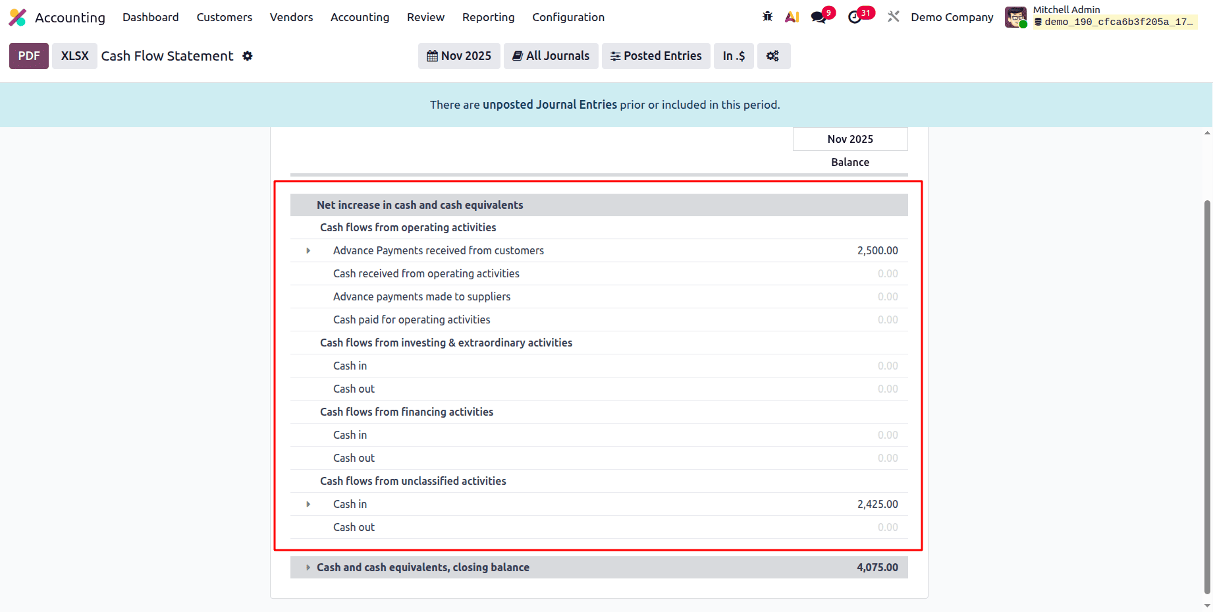This screenshot has height=612, width=1213.
Task: Open the debug bug icon
Action: (767, 16)
